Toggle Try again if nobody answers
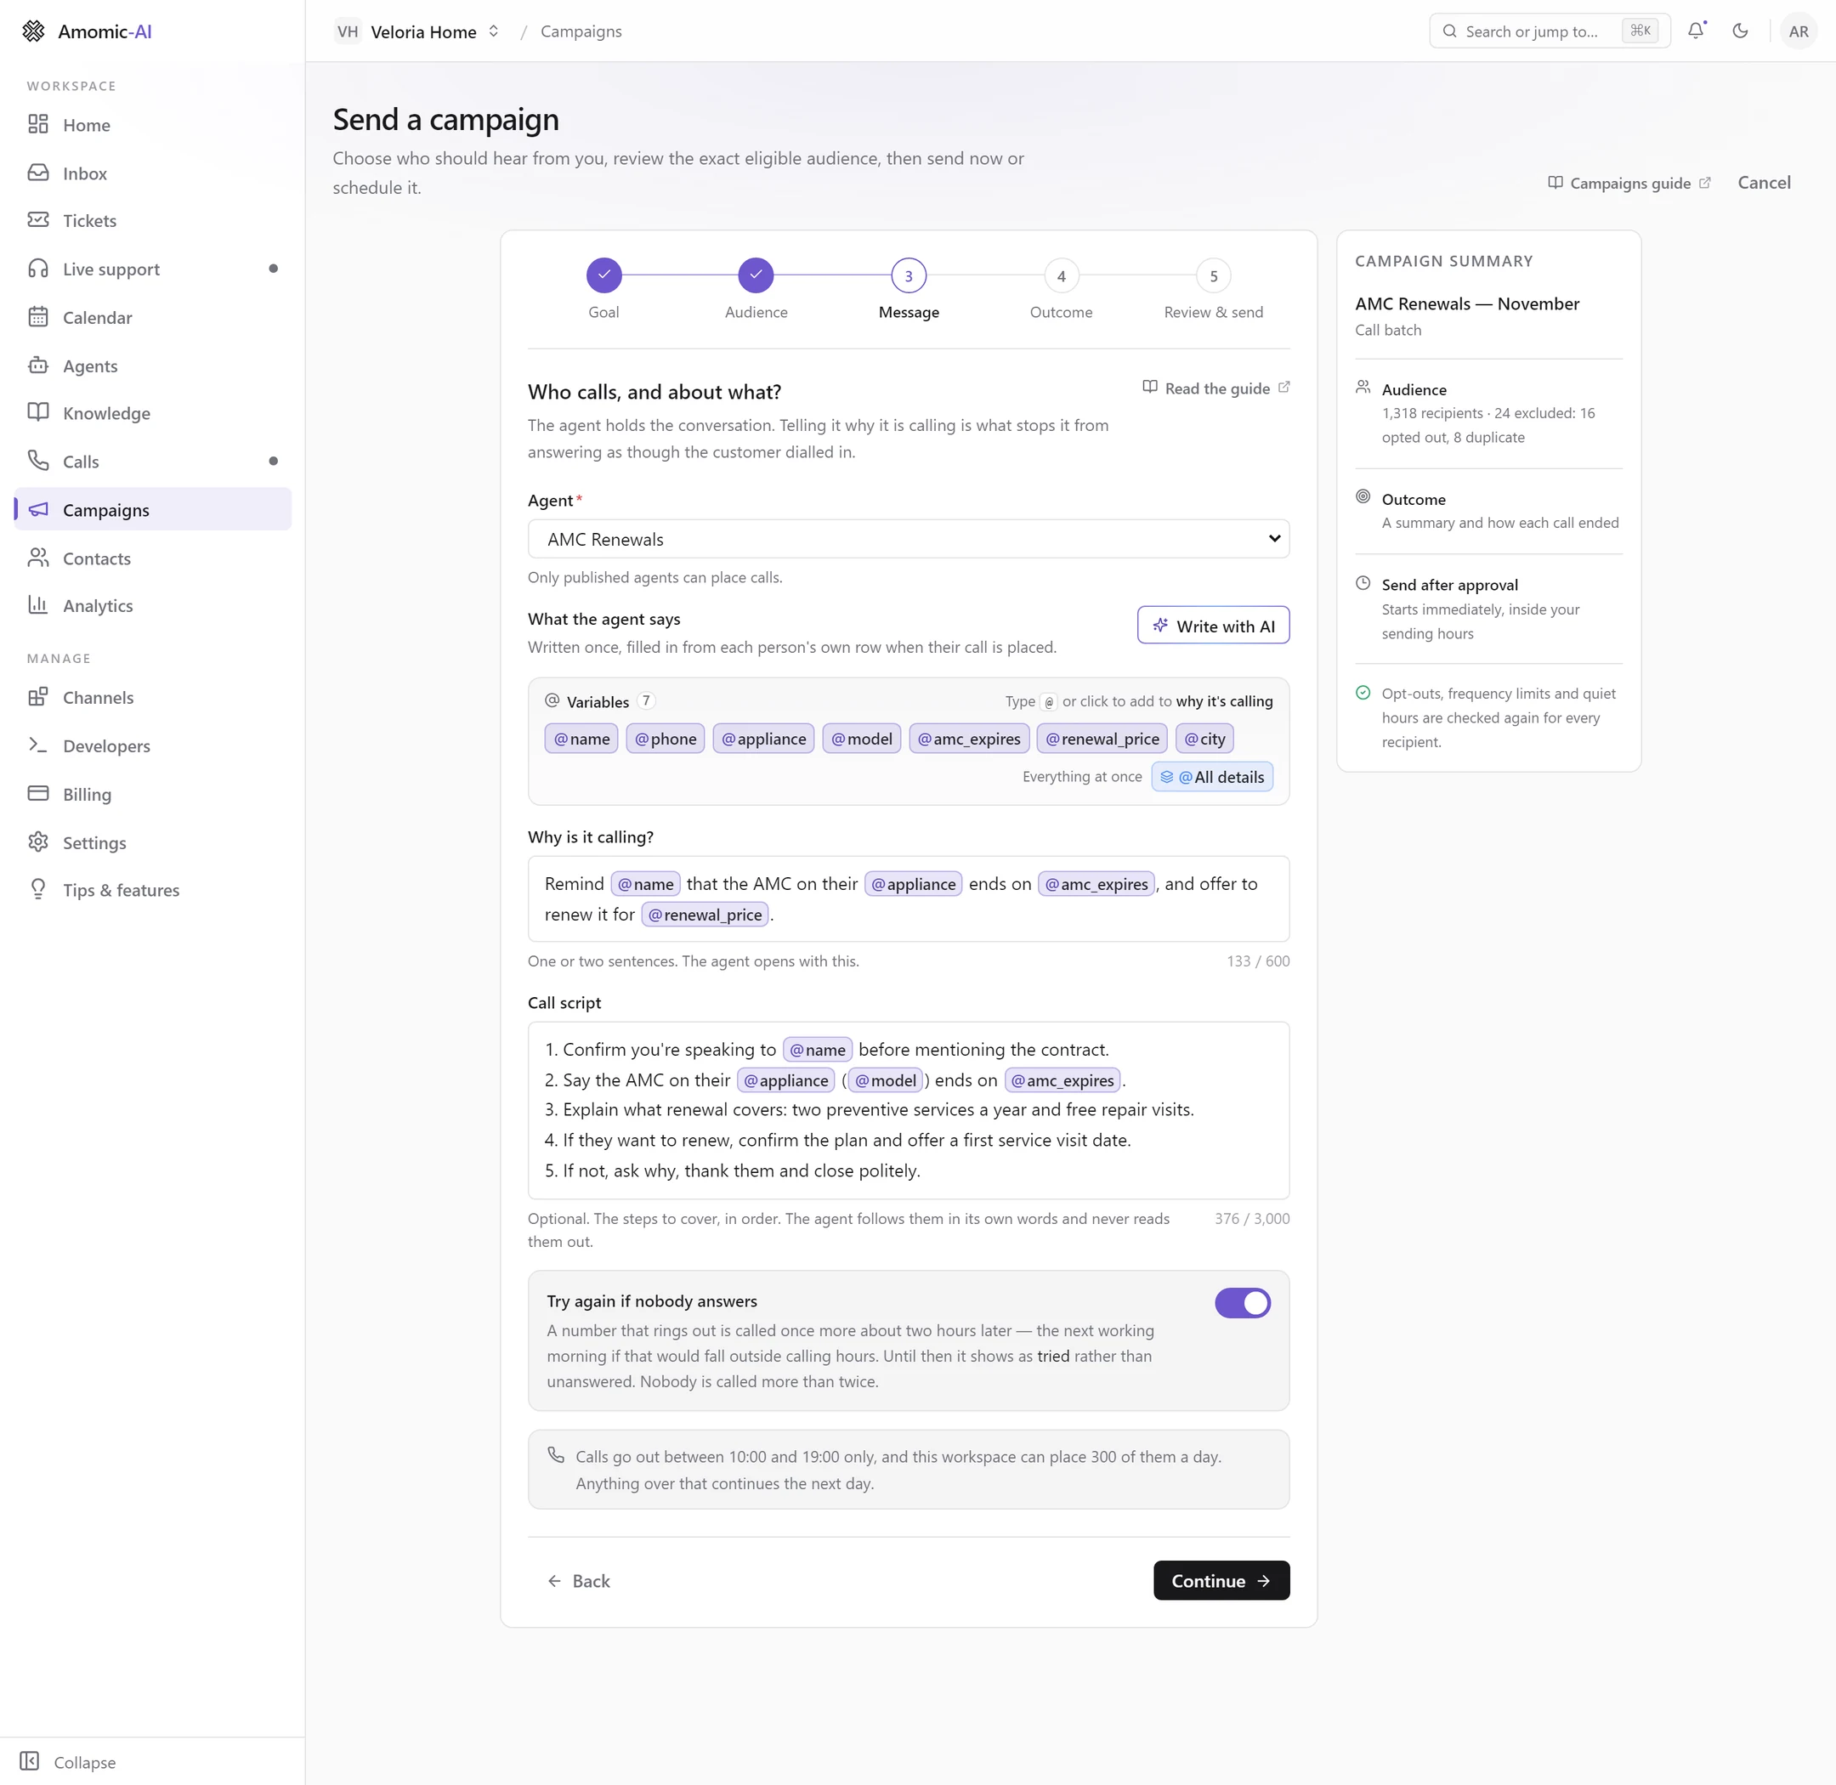 point(1242,1302)
